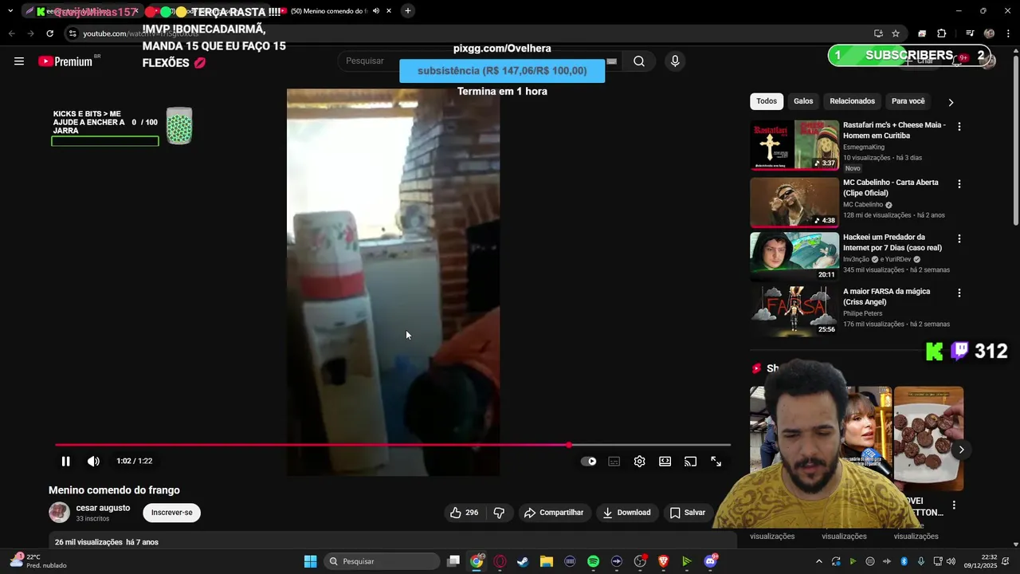Open the YouTube guide hamburger menu
Image resolution: width=1020 pixels, height=574 pixels.
click(x=19, y=61)
